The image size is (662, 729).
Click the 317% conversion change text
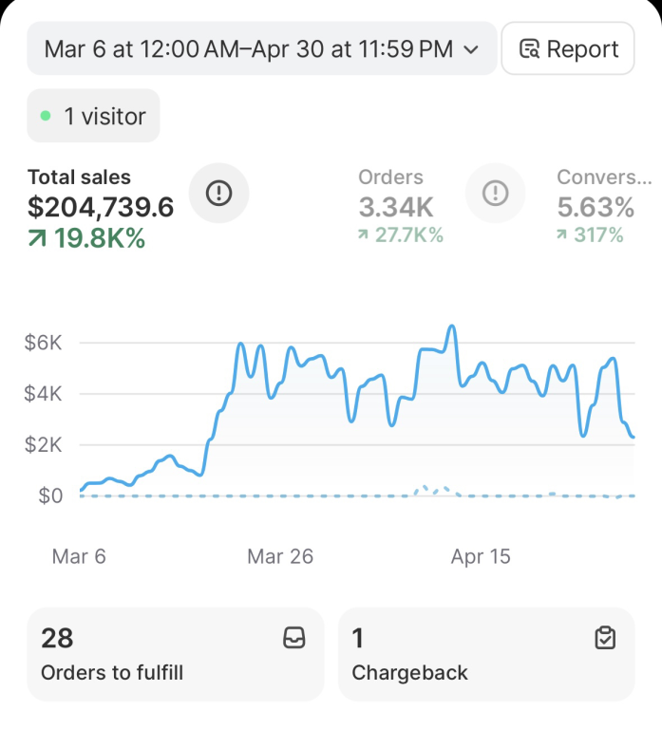click(x=598, y=234)
